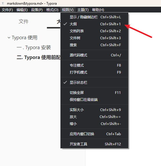Screen dimensions: 161x166
Task: Choose 实际大小 actual size
Action: tap(94, 110)
